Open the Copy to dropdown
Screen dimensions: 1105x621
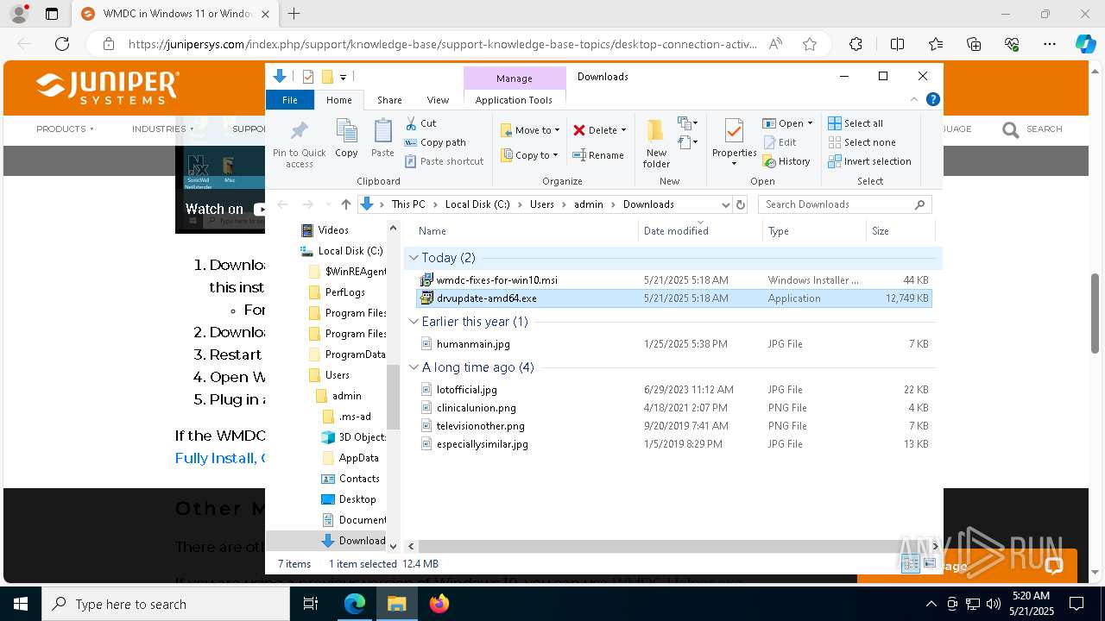click(529, 155)
